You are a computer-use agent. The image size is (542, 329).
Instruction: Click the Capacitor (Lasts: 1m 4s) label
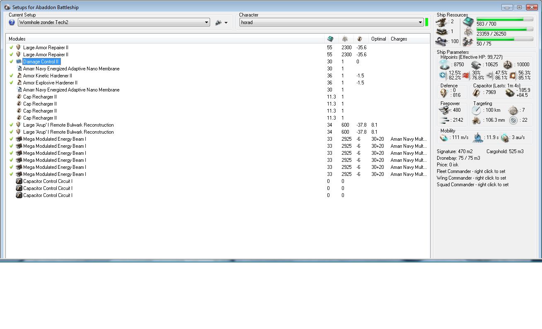coord(497,86)
